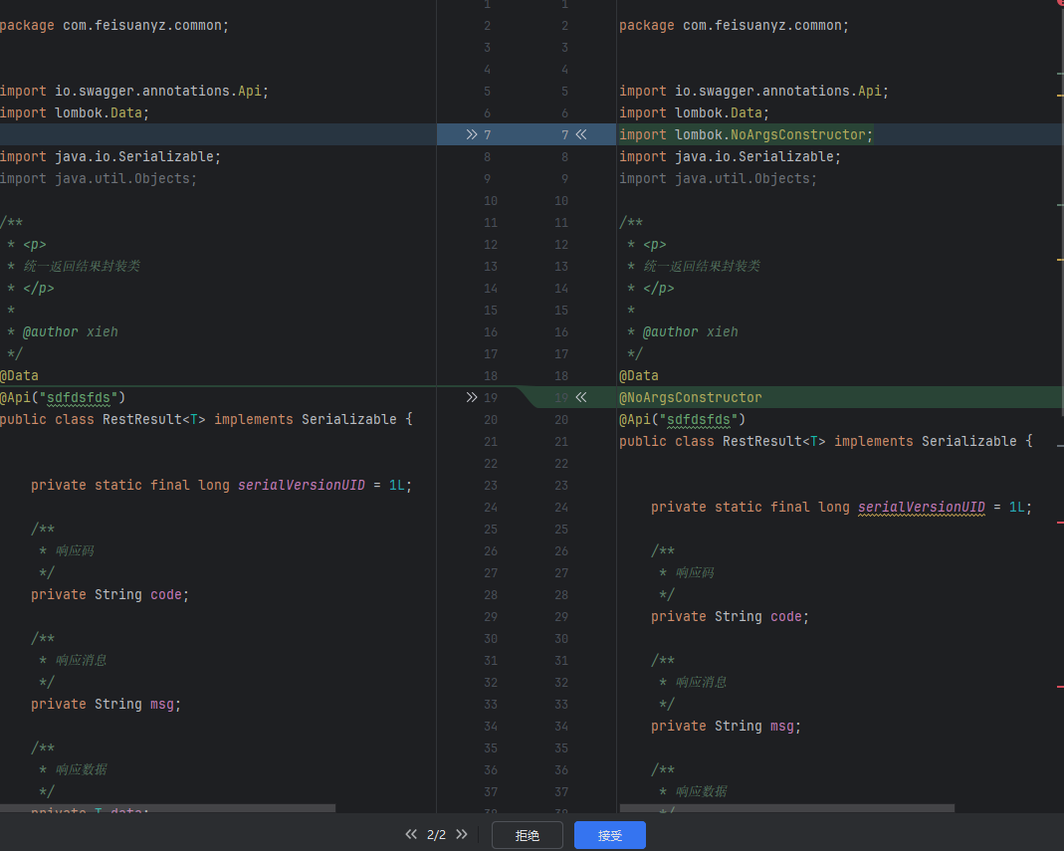Click the left-side double-arrow at line 19
The height and width of the screenshot is (851, 1064).
click(x=472, y=397)
